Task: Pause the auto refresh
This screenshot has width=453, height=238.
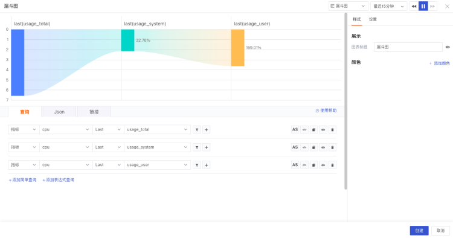Action: [x=423, y=6]
